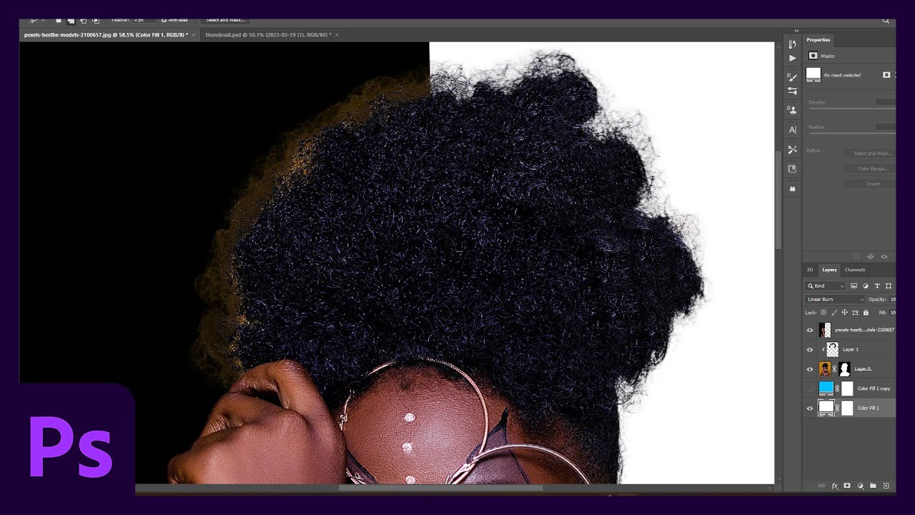Select Intersect with selection mode icon
The image size is (915, 515).
click(95, 21)
